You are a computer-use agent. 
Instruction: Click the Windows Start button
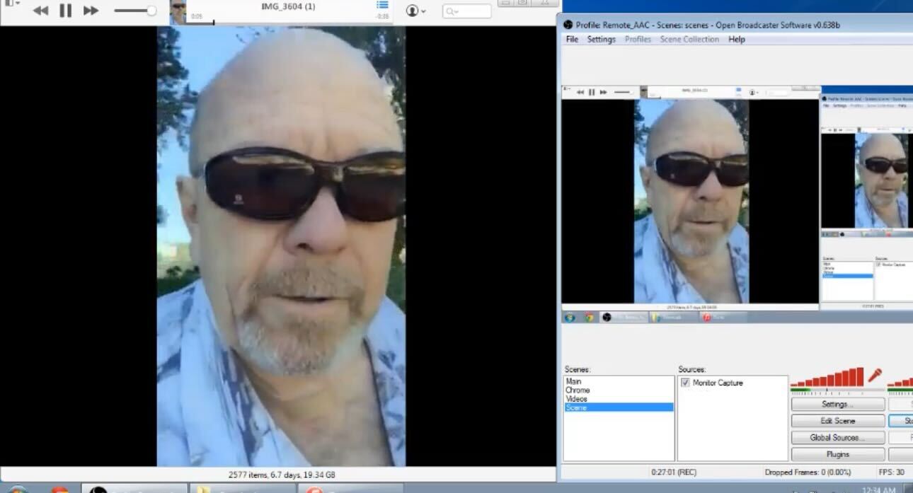[18, 489]
